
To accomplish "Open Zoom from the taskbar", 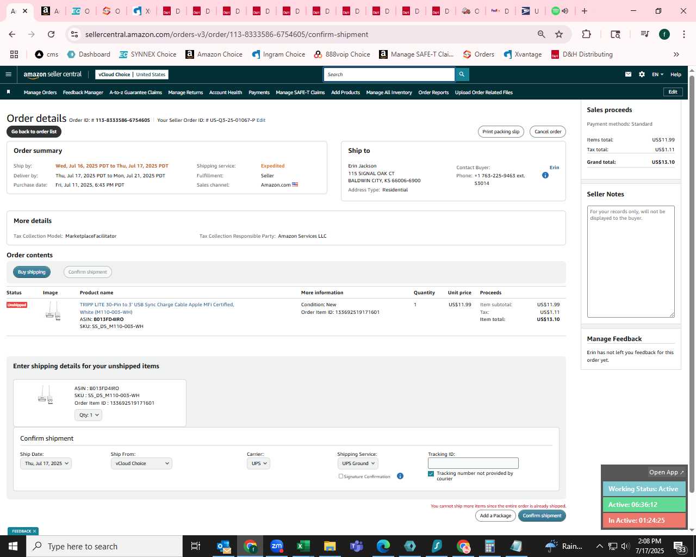I will pos(277,546).
